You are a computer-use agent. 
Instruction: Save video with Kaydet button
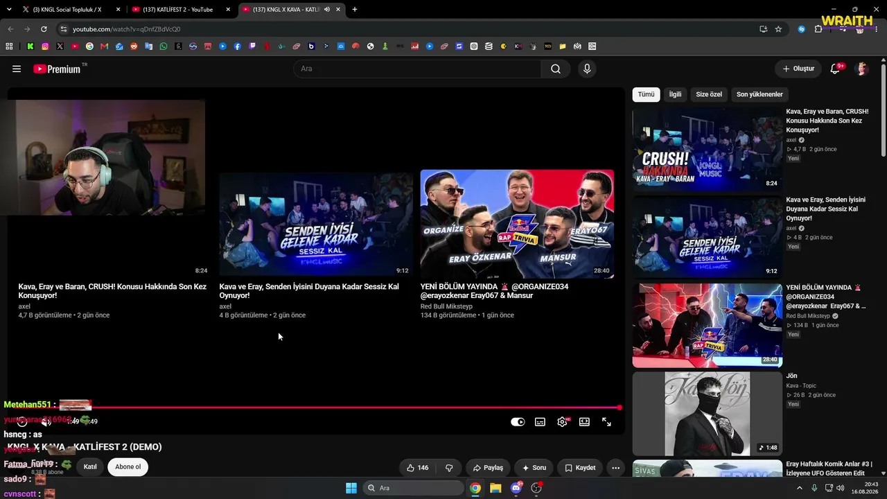click(580, 468)
